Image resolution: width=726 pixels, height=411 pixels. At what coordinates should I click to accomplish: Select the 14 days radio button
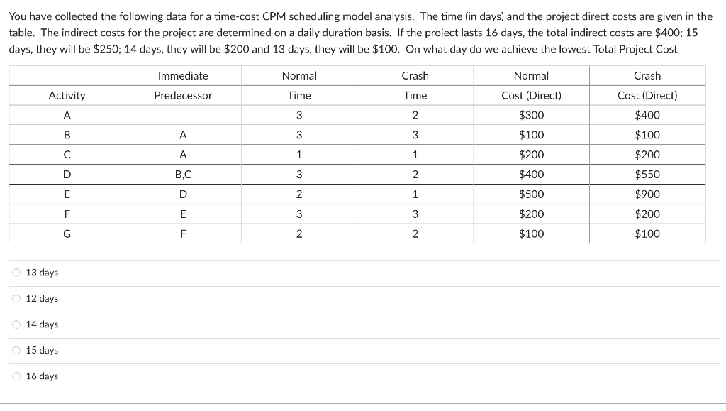15,324
